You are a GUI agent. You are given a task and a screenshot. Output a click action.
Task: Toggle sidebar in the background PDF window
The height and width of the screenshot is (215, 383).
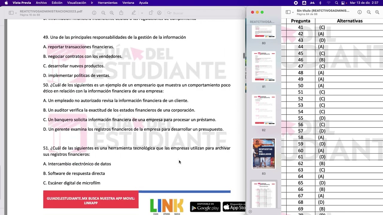pos(11,13)
